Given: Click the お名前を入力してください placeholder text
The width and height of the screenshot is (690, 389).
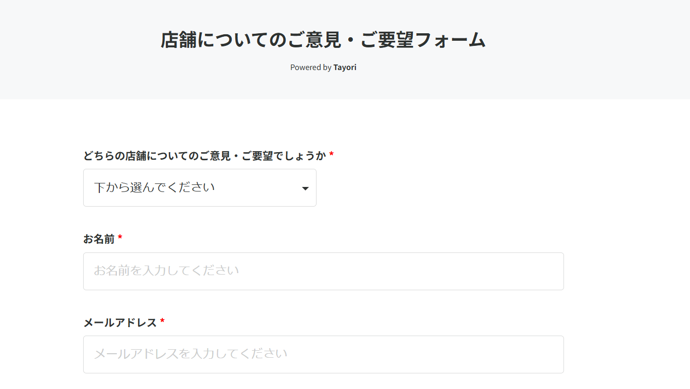Looking at the screenshot, I should [x=166, y=271].
